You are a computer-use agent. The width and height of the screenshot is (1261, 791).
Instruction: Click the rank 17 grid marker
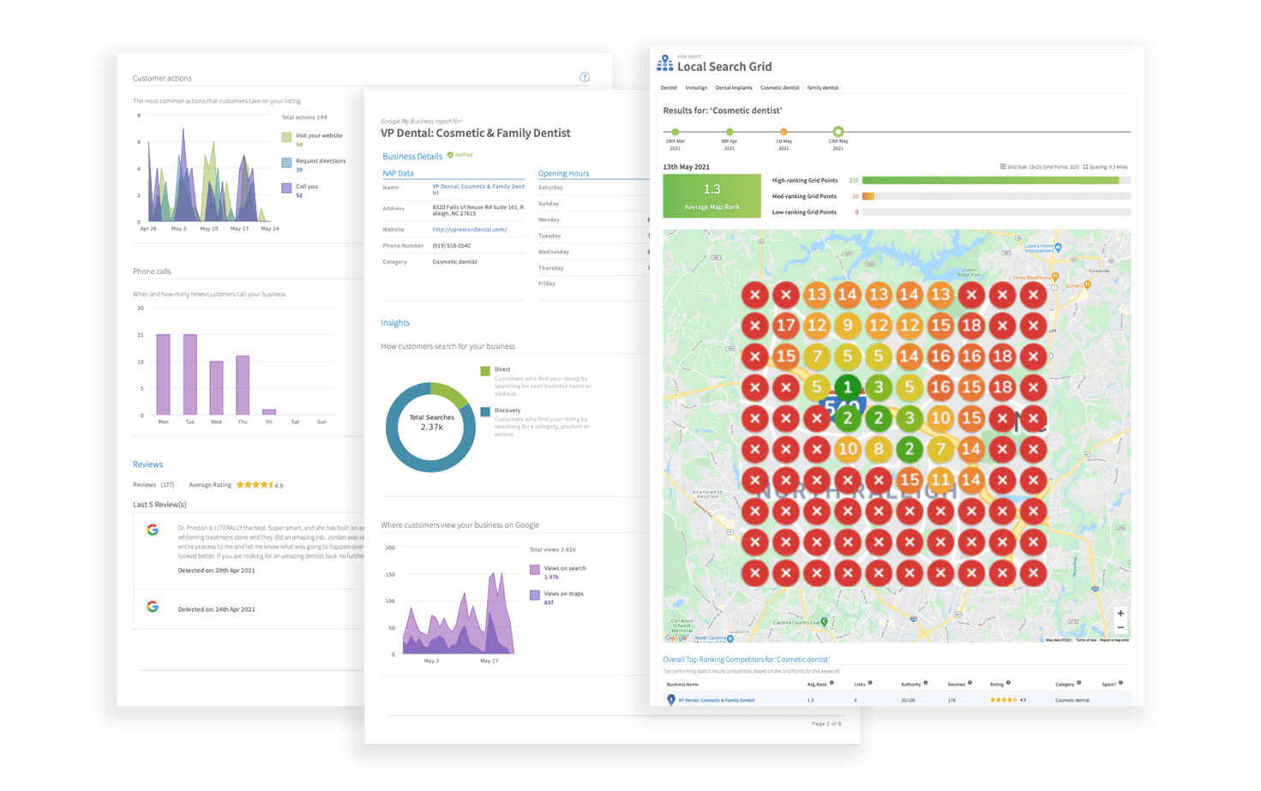coord(785,326)
